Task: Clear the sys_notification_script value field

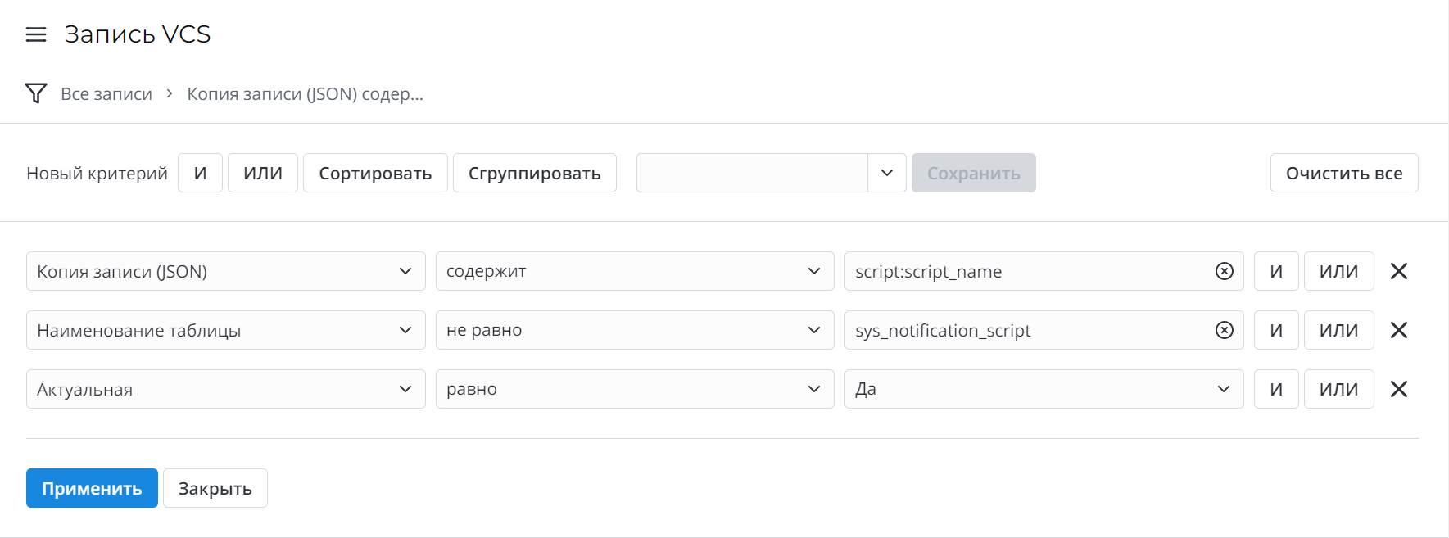Action: [x=1224, y=330]
